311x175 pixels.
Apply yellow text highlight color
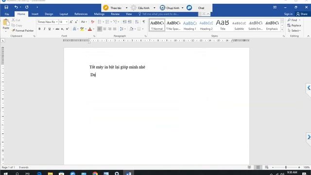(x=82, y=29)
